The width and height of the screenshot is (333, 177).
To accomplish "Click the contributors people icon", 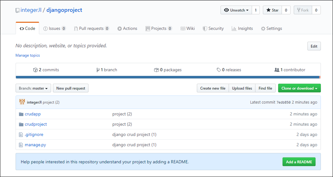I will [277, 70].
